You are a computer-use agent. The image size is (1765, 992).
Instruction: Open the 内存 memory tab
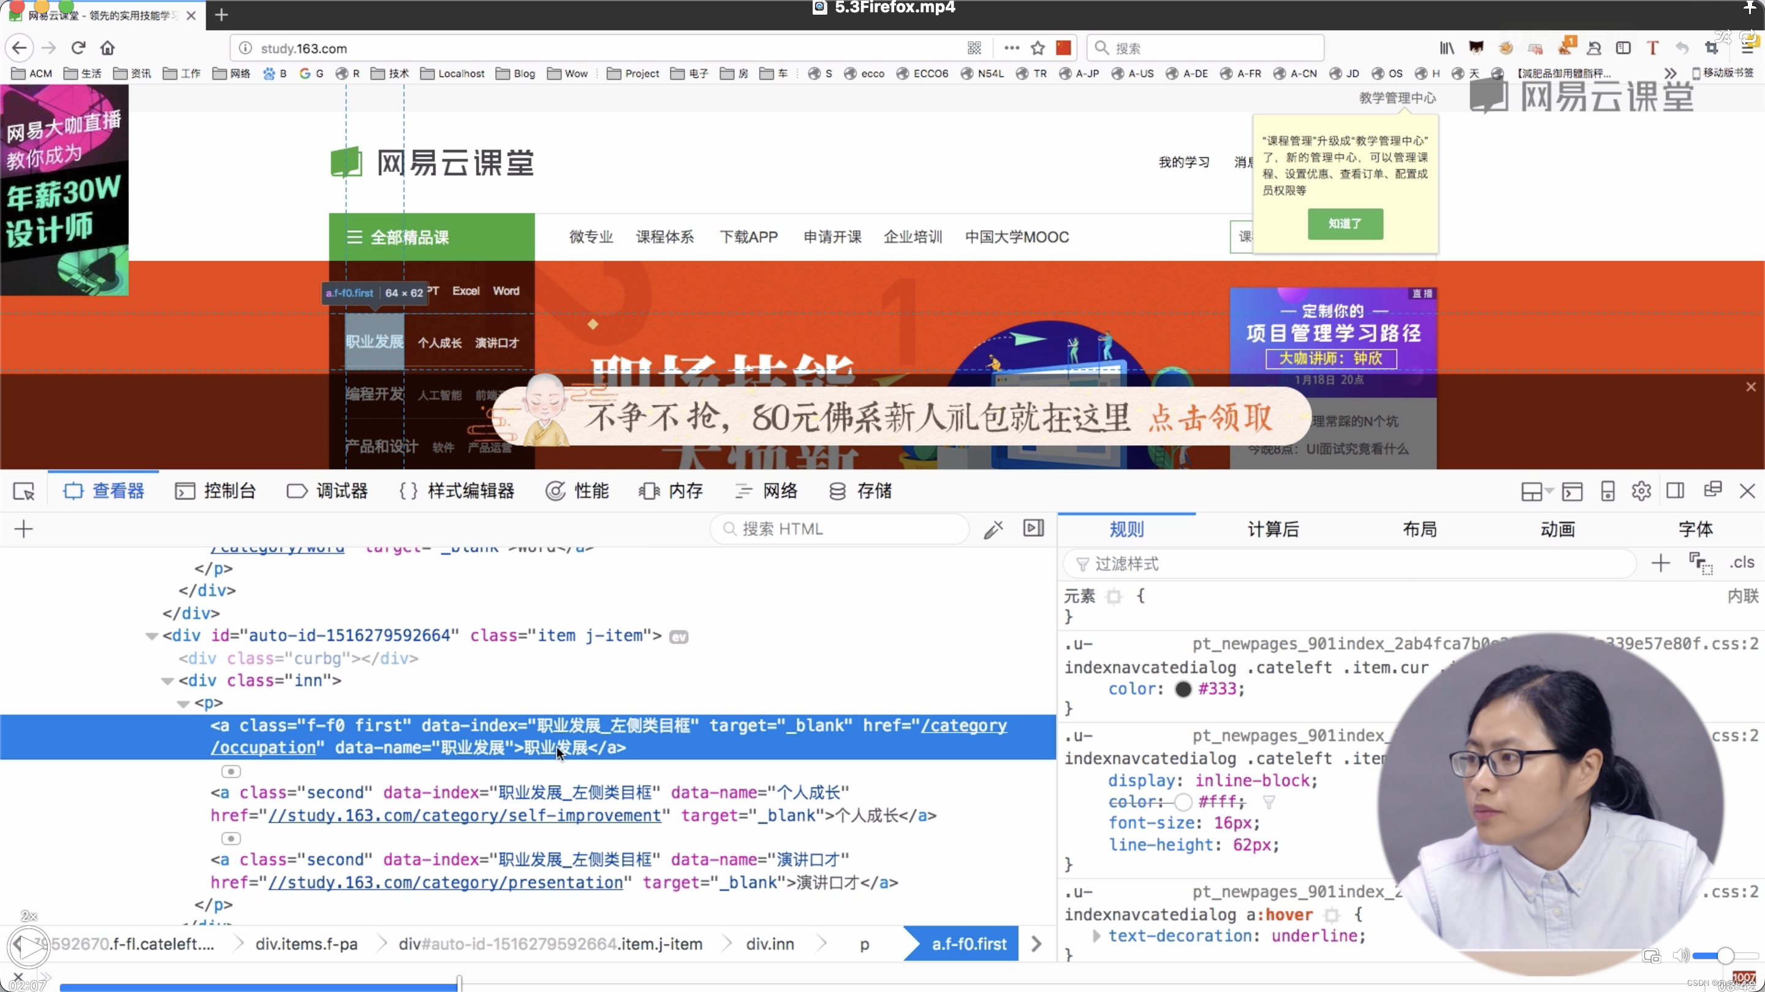(x=671, y=491)
